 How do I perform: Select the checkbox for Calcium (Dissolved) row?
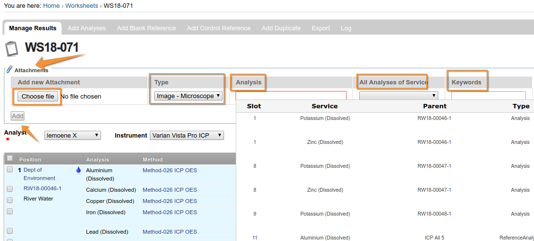pos(10,189)
